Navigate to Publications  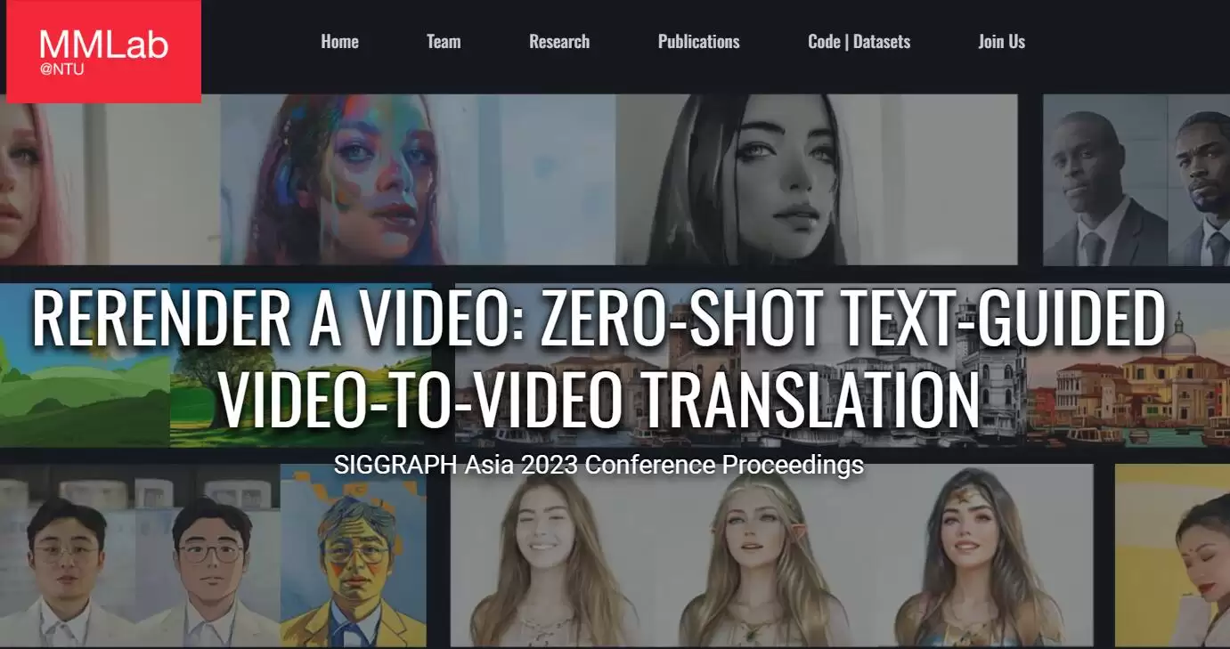coord(699,42)
